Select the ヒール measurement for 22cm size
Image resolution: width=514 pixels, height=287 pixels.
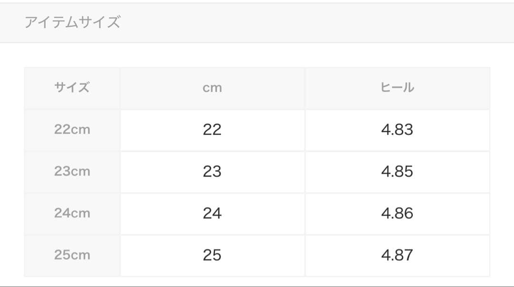coord(397,129)
